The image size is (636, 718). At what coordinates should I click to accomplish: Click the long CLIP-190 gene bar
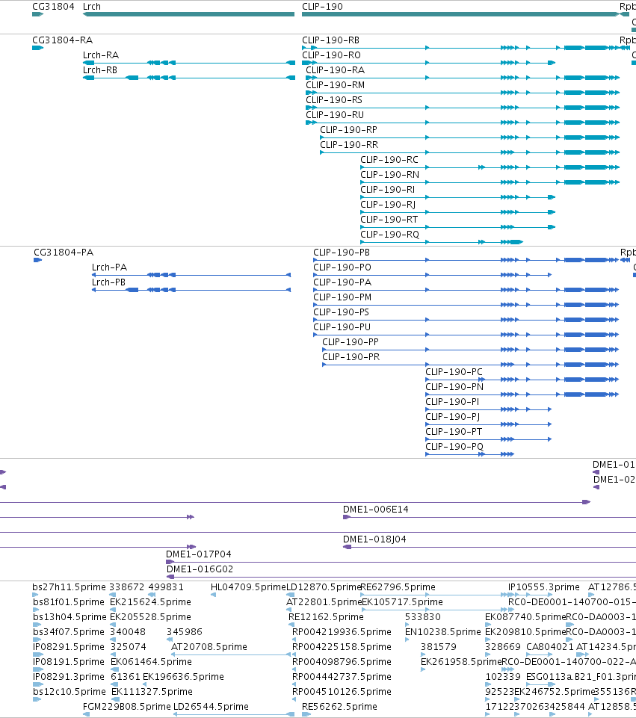(x=460, y=14)
